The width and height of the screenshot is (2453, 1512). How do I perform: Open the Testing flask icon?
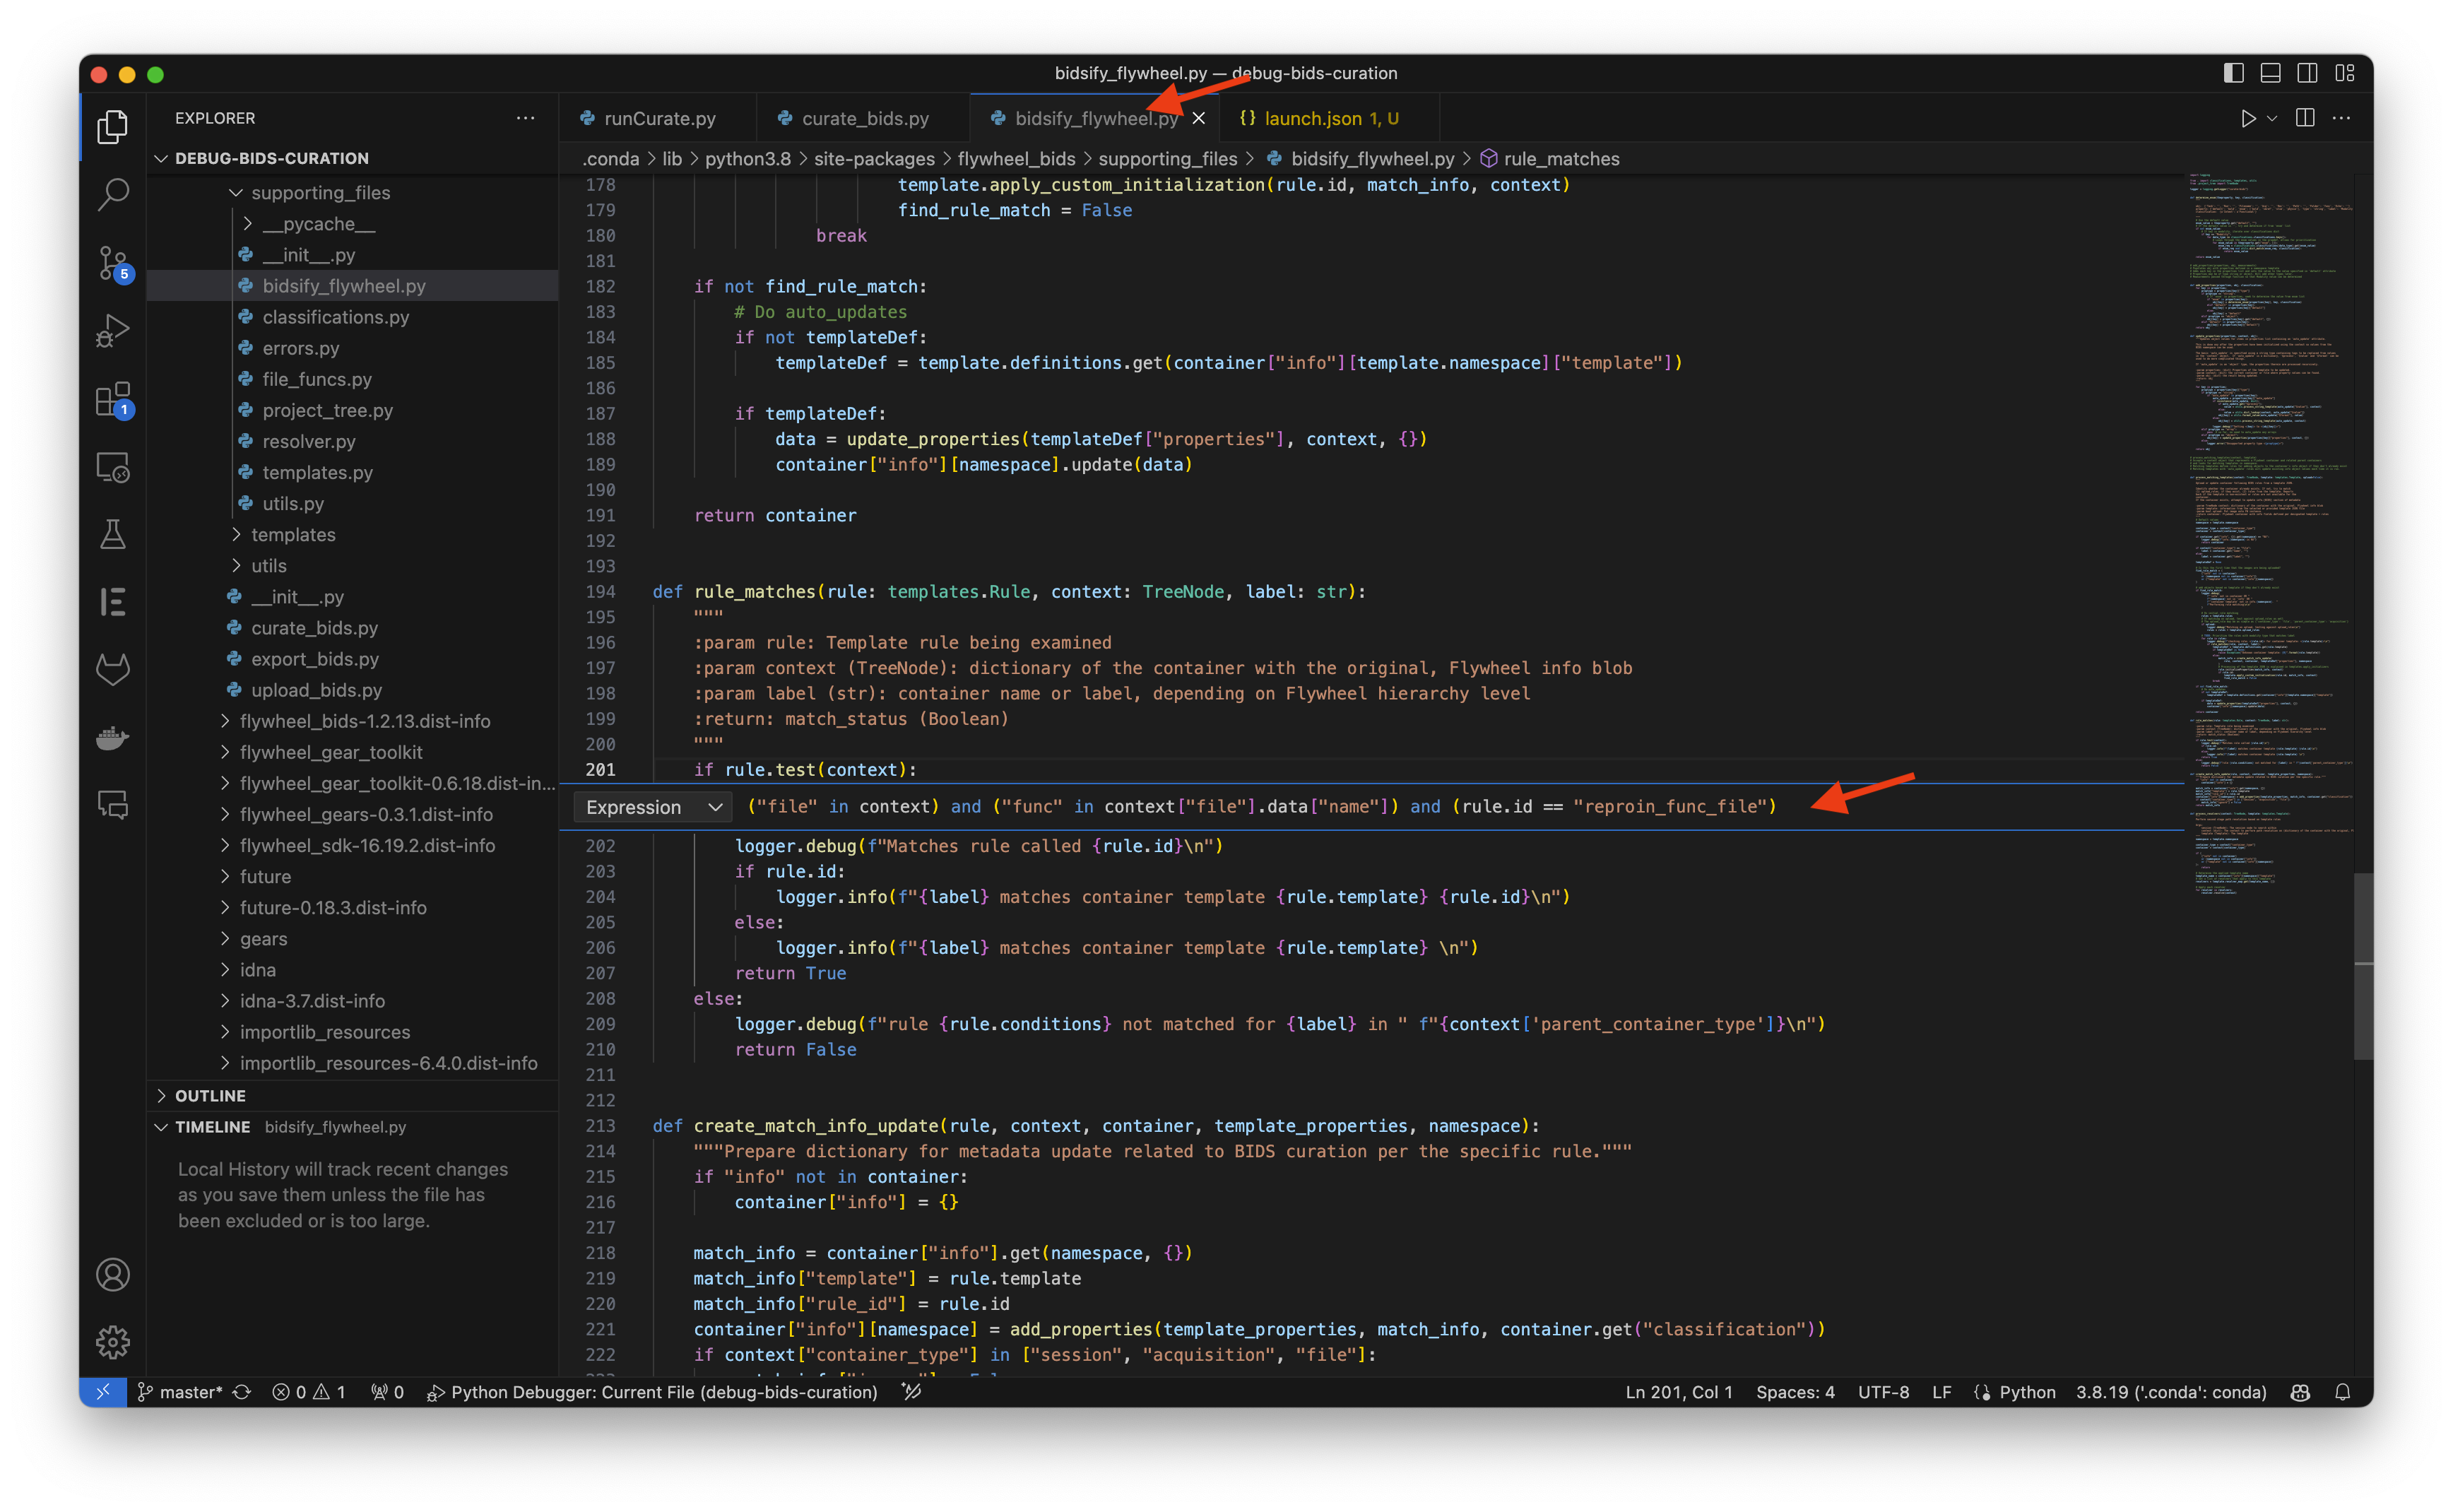pyautogui.click(x=113, y=534)
